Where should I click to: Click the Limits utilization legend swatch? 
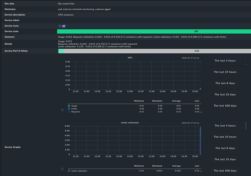click(x=69, y=171)
